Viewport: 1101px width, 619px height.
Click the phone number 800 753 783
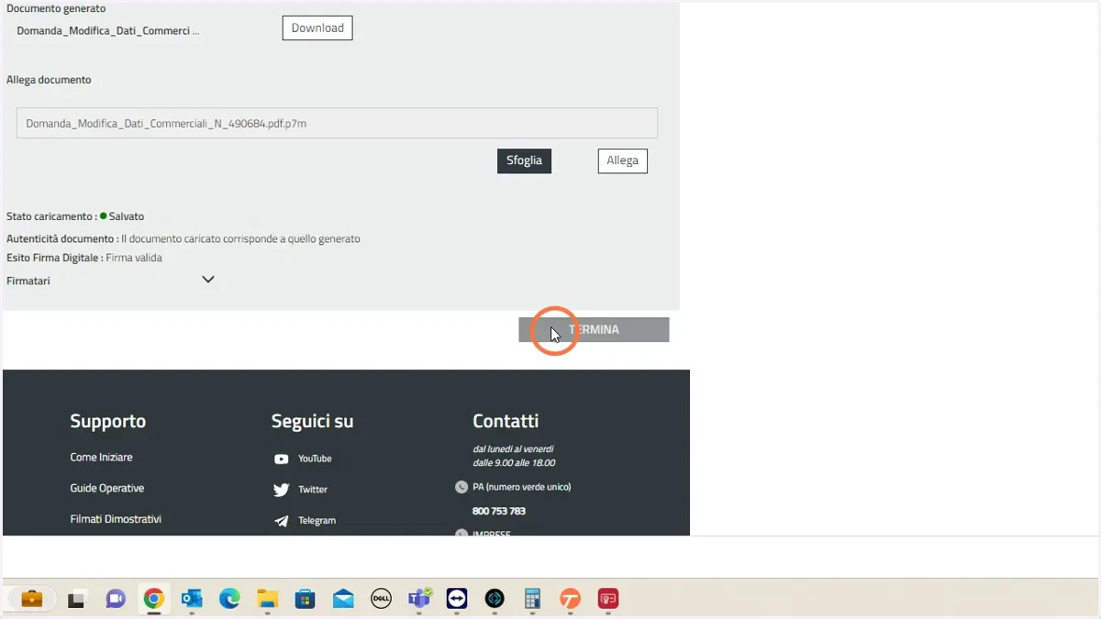(499, 511)
